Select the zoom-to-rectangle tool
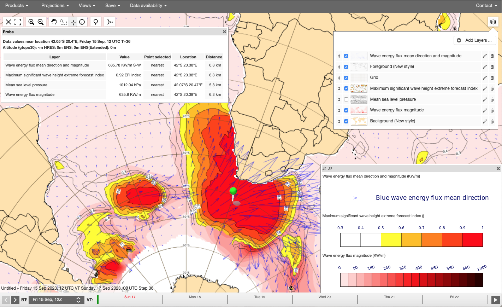The image size is (502, 307). coord(64,22)
